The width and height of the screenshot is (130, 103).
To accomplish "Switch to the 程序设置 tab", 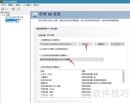I will click(x=50, y=35).
